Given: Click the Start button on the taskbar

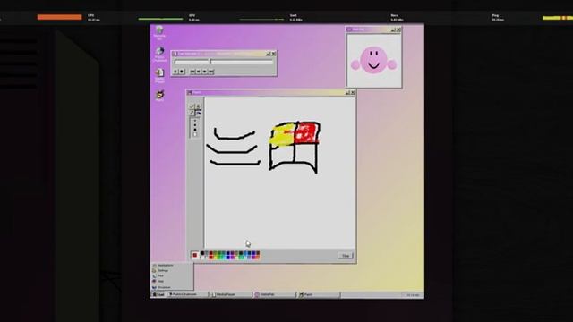Looking at the screenshot, I should 158,294.
